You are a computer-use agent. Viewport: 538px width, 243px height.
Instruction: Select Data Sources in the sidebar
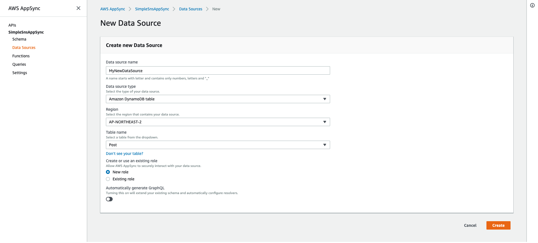[24, 48]
